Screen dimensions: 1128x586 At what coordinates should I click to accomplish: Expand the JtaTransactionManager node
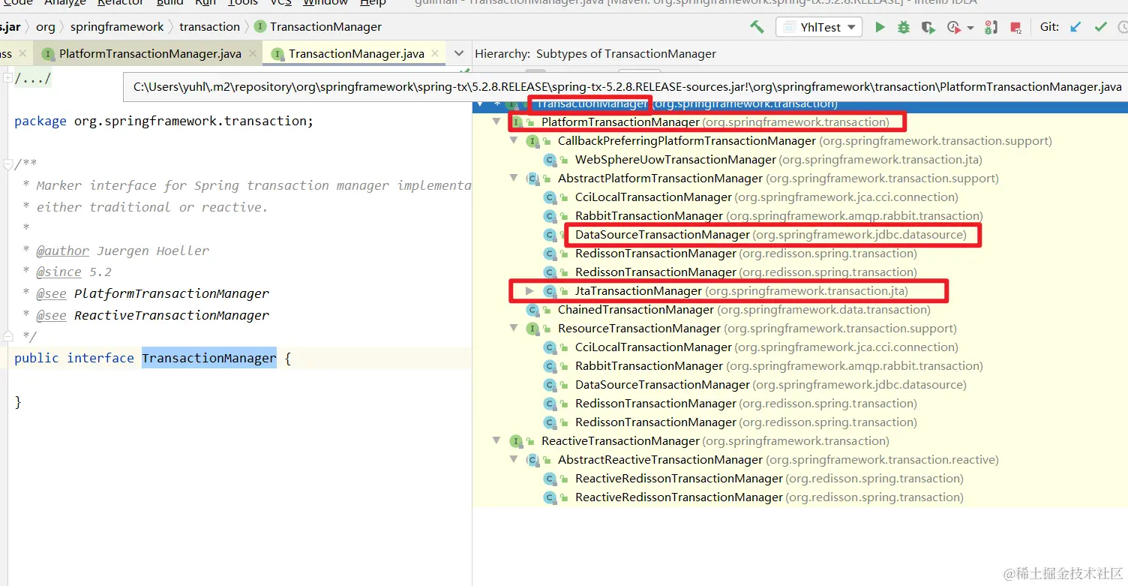[x=529, y=291]
